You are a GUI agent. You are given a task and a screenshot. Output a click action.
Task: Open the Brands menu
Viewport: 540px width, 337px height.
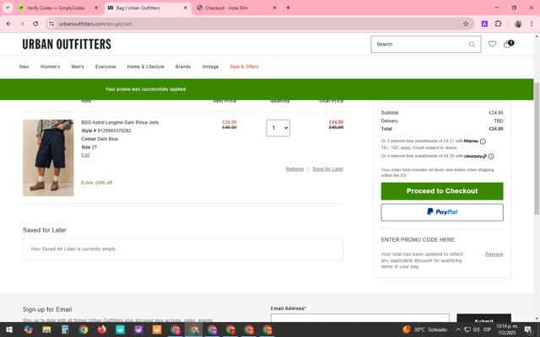click(x=183, y=67)
